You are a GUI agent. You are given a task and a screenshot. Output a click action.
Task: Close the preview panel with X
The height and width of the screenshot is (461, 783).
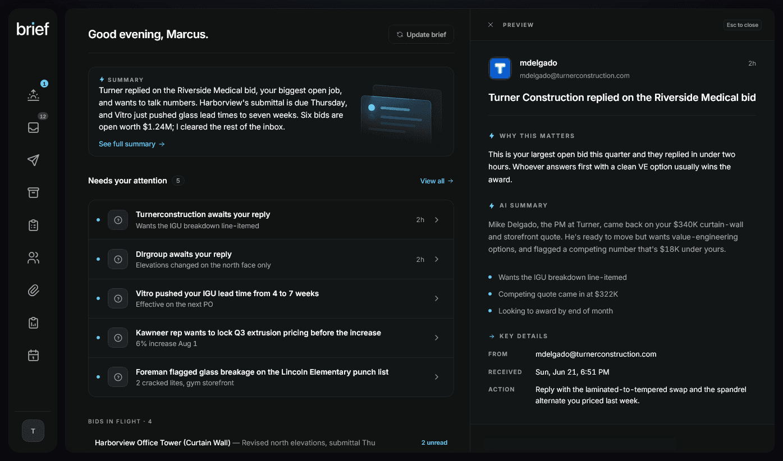(491, 25)
